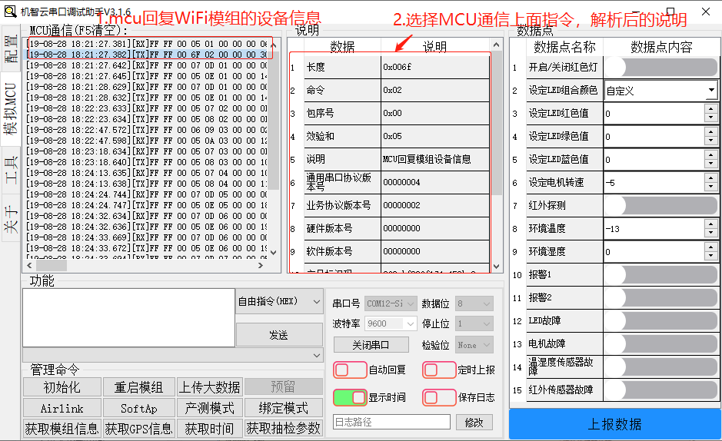Click 环境温度 value field
Screen dimensions: 722x441
point(654,229)
